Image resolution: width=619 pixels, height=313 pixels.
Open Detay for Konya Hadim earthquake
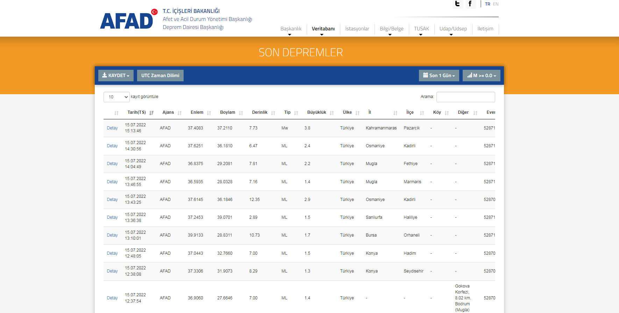click(x=112, y=253)
